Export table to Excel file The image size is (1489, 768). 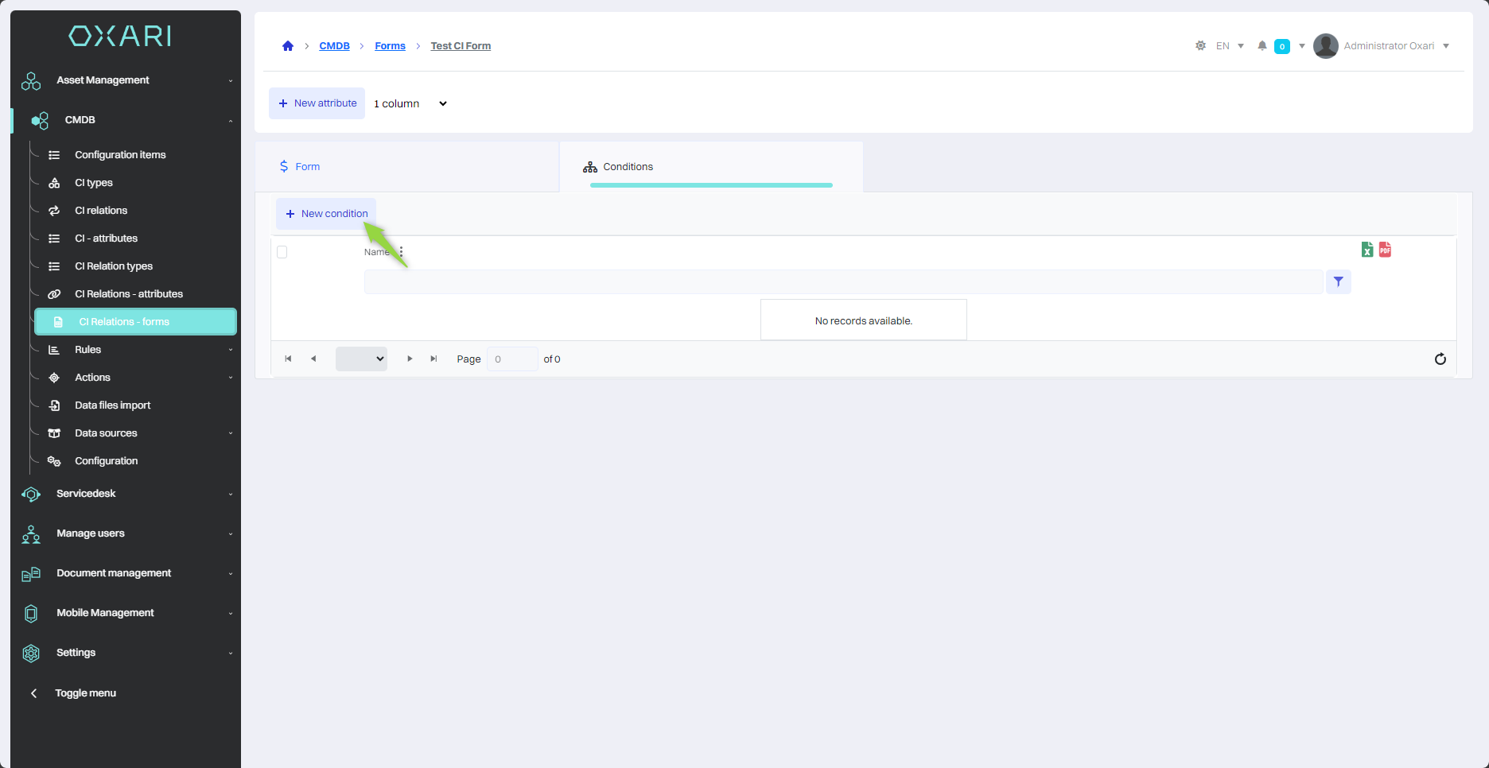click(1367, 250)
